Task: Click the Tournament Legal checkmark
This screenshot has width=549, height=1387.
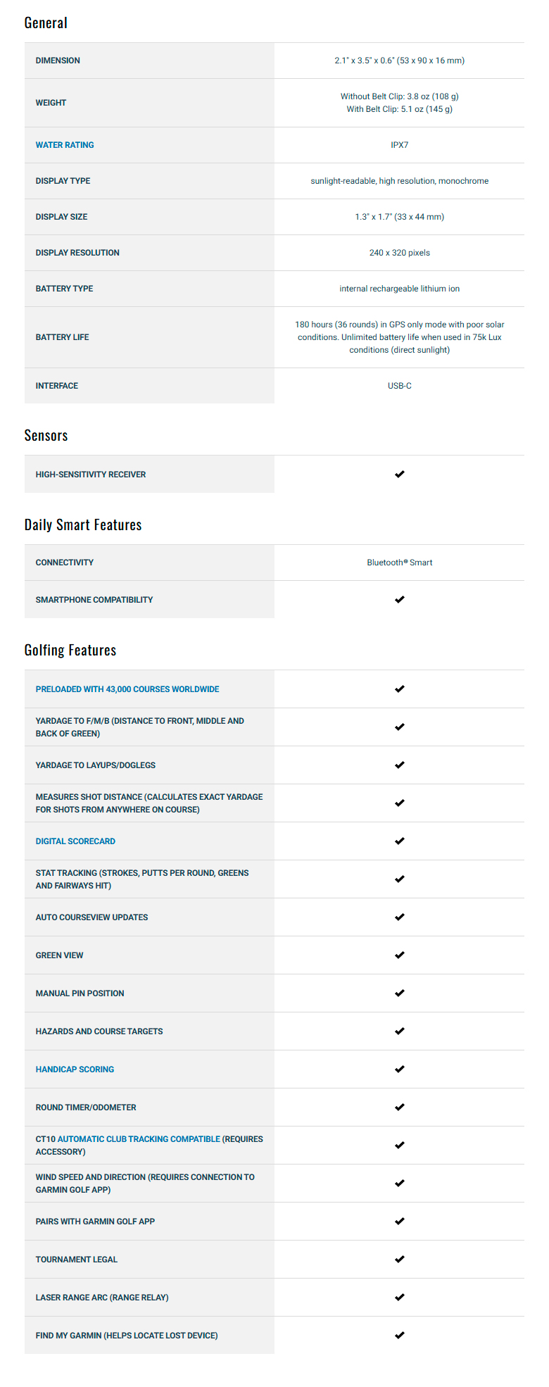Action: pos(400,1259)
